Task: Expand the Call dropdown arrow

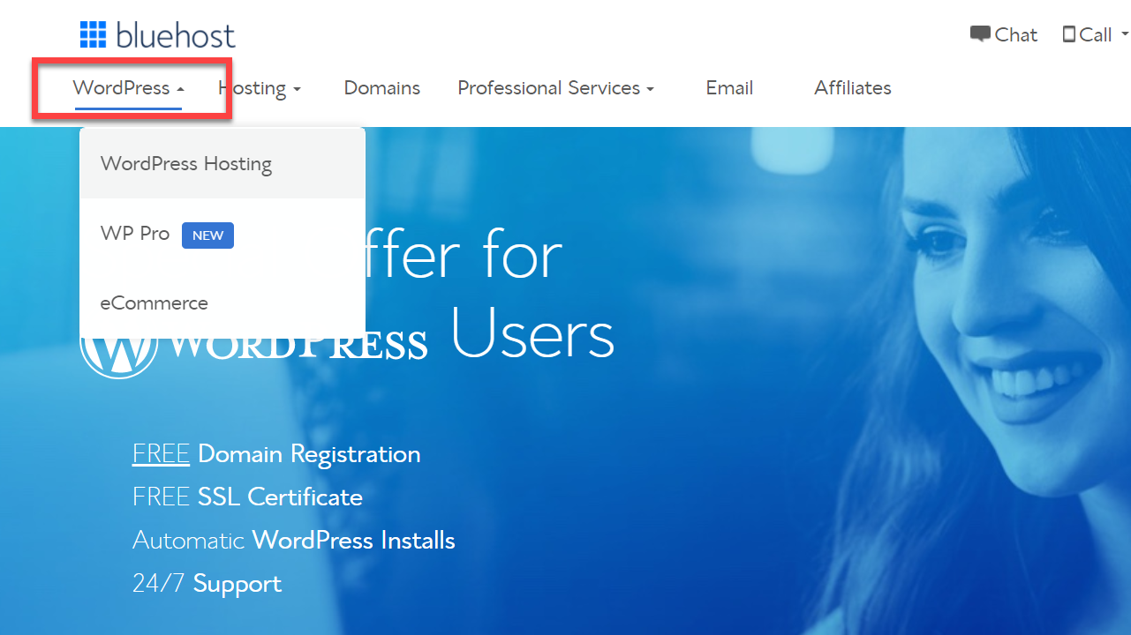Action: [x=1125, y=35]
